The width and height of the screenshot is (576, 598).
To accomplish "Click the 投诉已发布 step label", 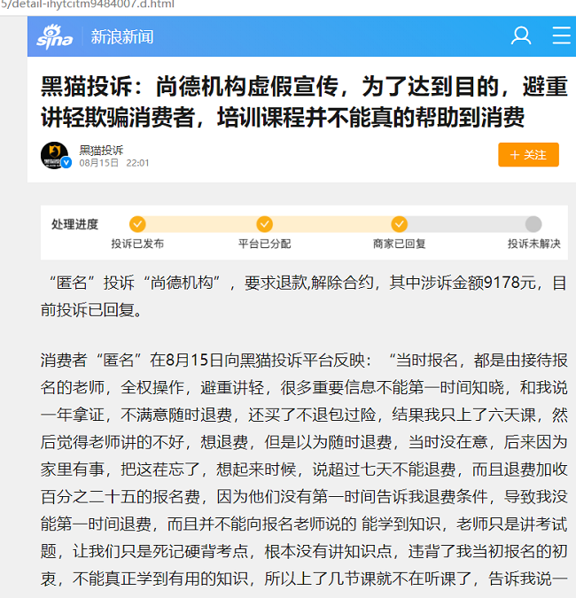I will pos(137,244).
